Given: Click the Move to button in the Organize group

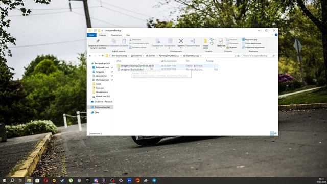Looking at the screenshot, I should point(158,43).
